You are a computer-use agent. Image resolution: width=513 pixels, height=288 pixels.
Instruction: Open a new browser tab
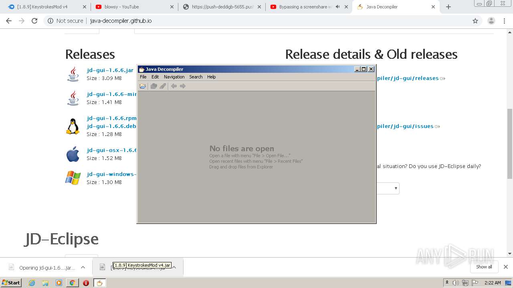coord(448,7)
